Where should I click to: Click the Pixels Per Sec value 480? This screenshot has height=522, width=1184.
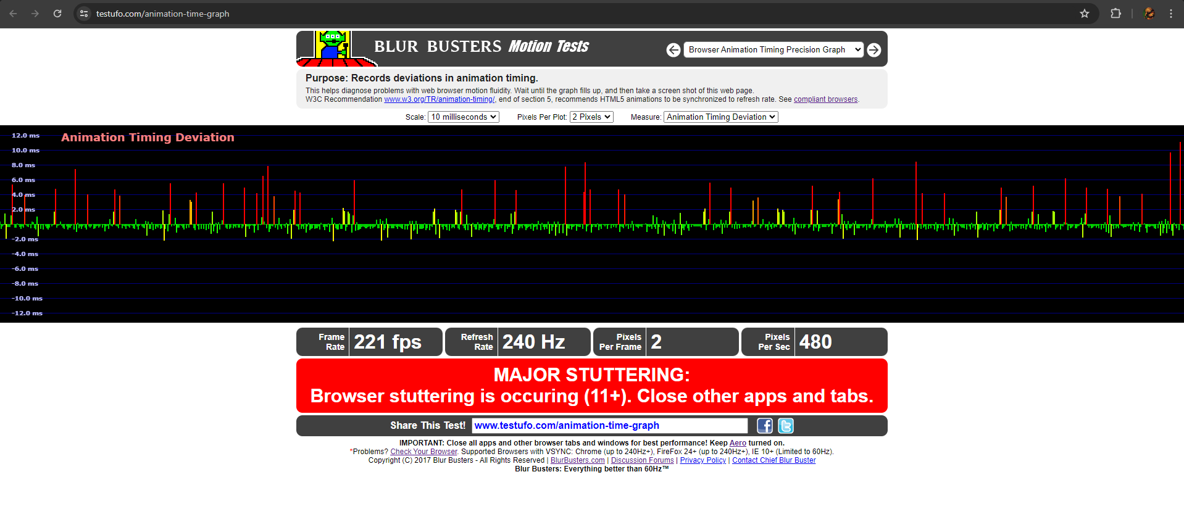[815, 342]
